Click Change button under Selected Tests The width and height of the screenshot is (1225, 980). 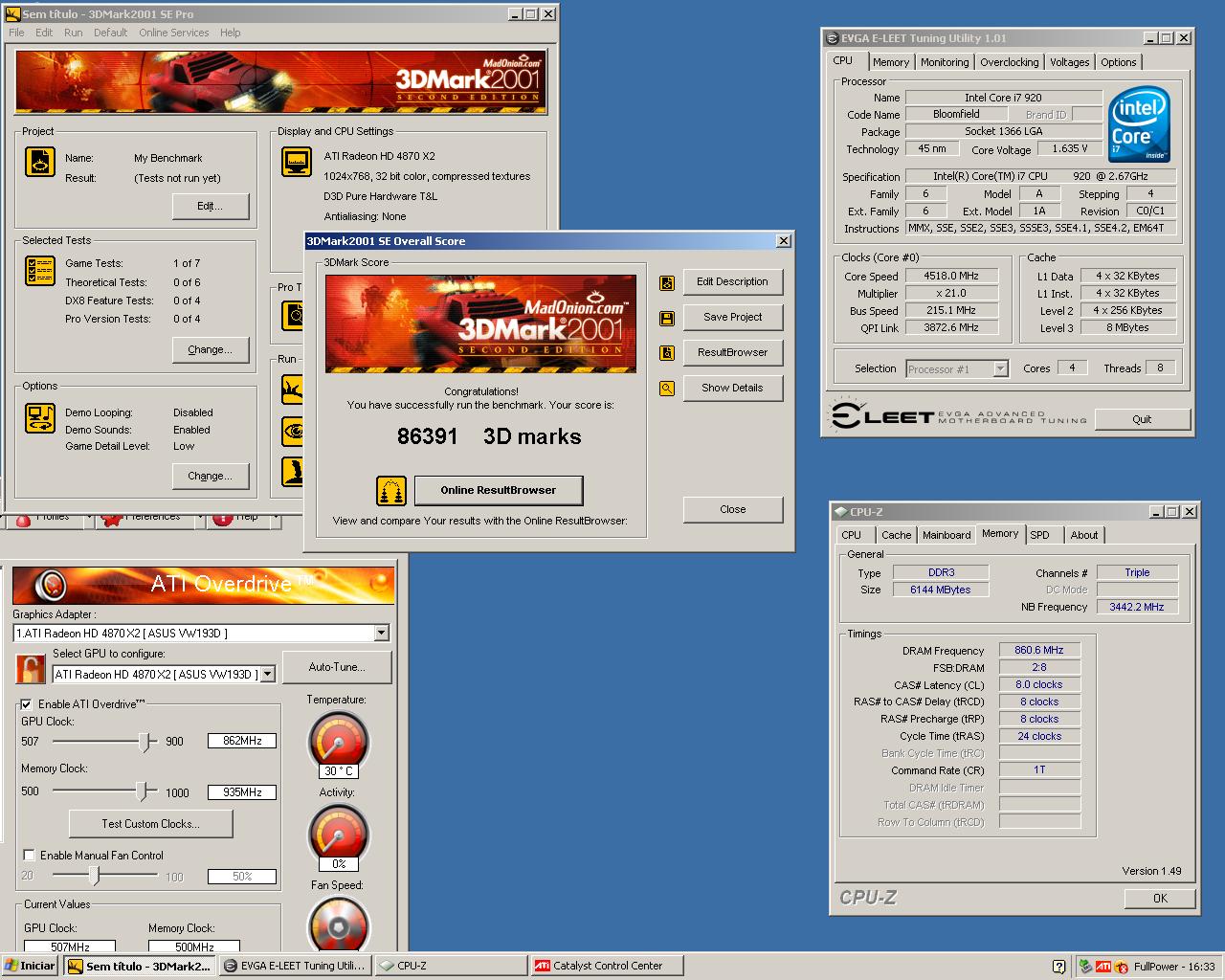coord(210,349)
